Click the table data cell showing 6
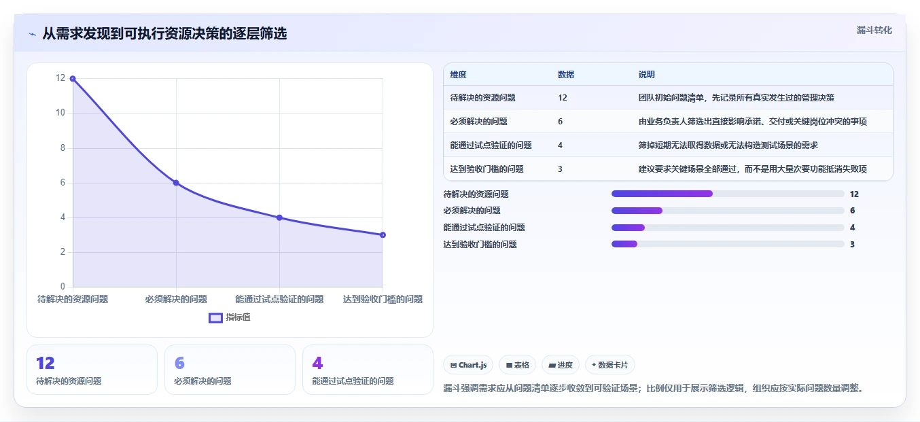920x422 pixels. [x=560, y=122]
